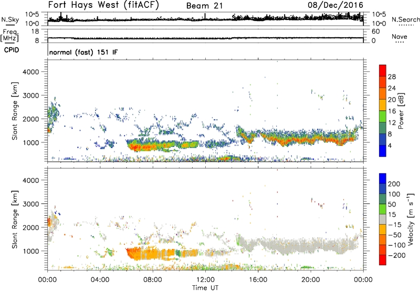This screenshot has height=291, width=420.
Task: Click the 'N.Sky' axis label
Action: point(10,19)
